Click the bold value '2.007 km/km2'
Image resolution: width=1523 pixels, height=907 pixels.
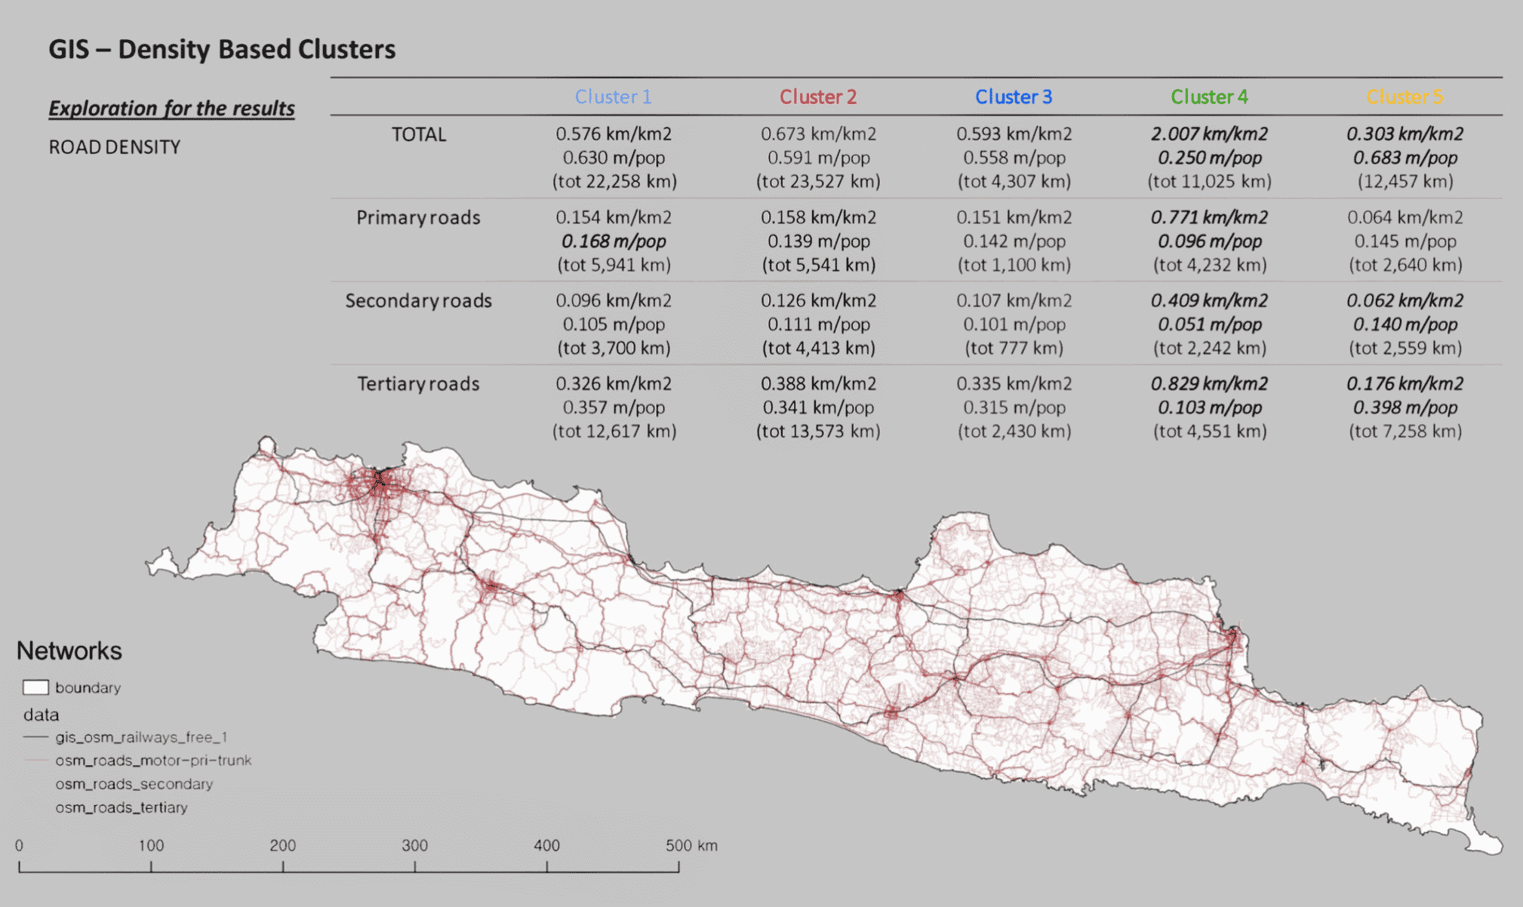point(1210,134)
